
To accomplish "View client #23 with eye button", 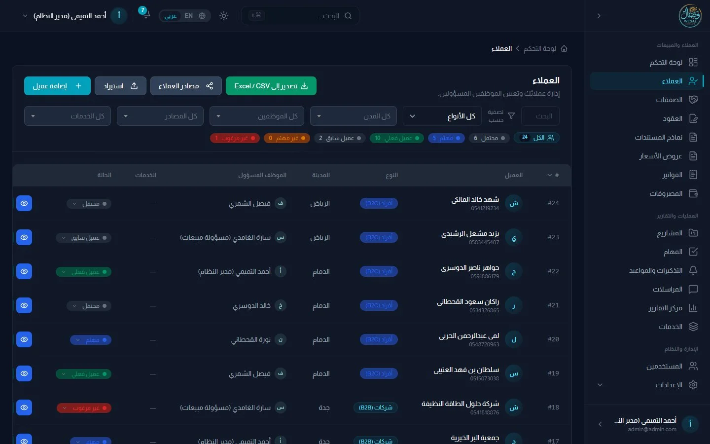I will [x=24, y=237].
